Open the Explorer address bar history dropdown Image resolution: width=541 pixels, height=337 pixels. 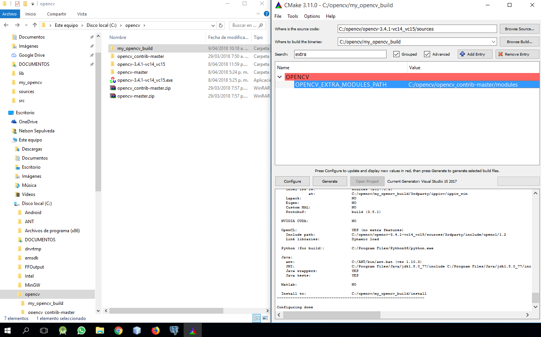[213, 25]
